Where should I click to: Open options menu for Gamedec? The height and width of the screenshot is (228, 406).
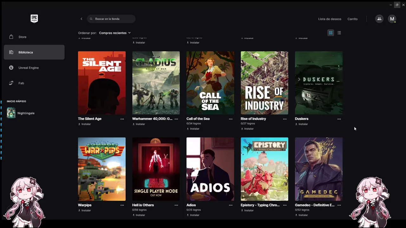tap(339, 205)
